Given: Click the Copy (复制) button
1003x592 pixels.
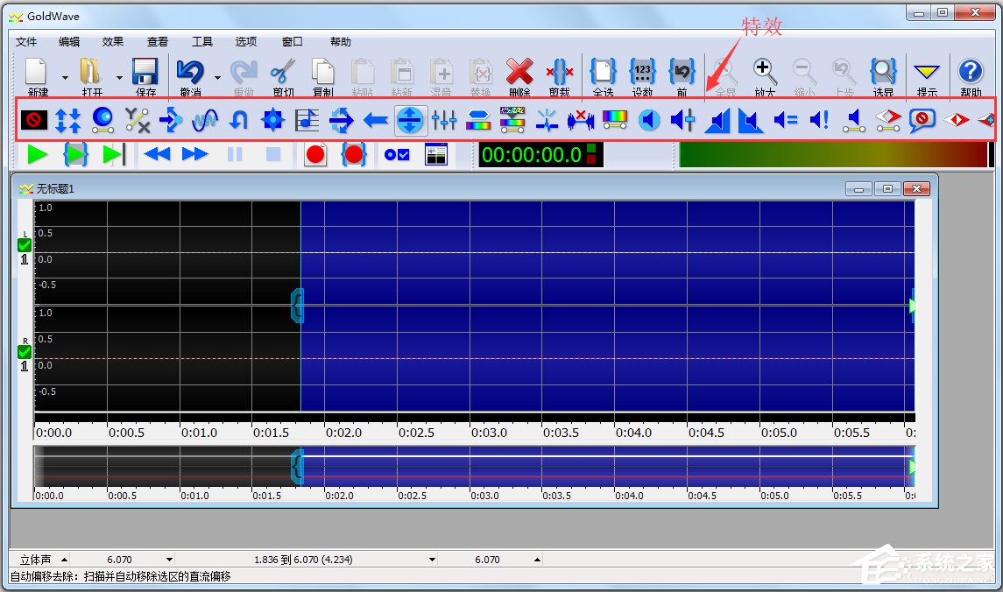Looking at the screenshot, I should pyautogui.click(x=322, y=76).
